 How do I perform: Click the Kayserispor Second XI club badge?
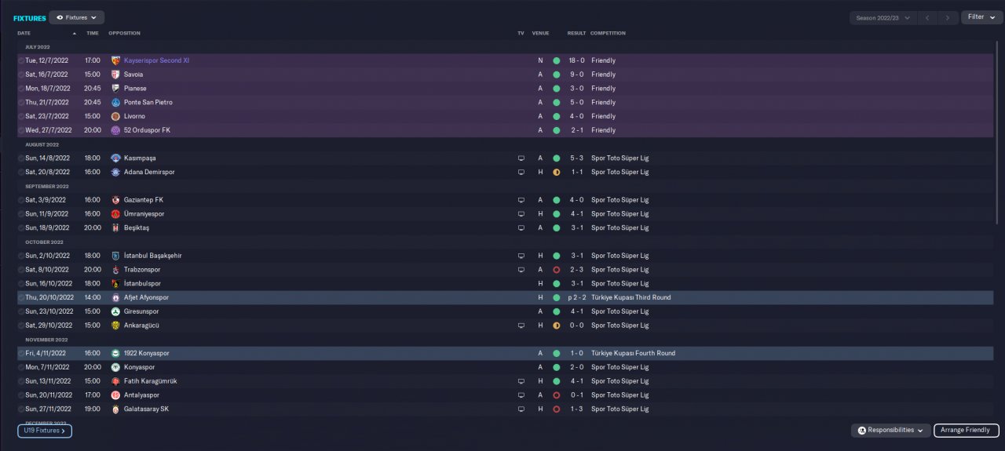click(x=116, y=60)
